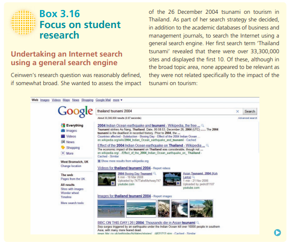The image size is (287, 242).
Task: Select the Shopping tag icon in sidebar
Action: click(x=63, y=147)
